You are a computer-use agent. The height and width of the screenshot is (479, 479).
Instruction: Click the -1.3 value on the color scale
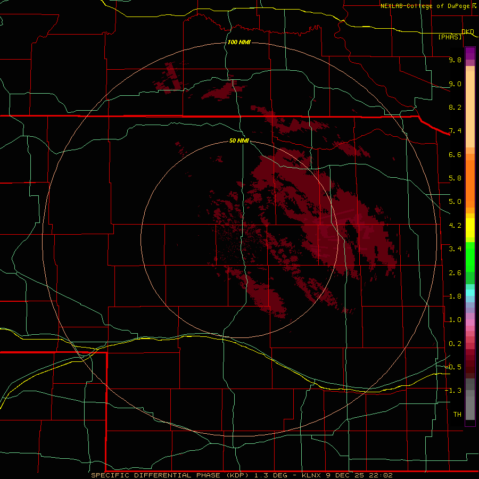pyautogui.click(x=453, y=391)
